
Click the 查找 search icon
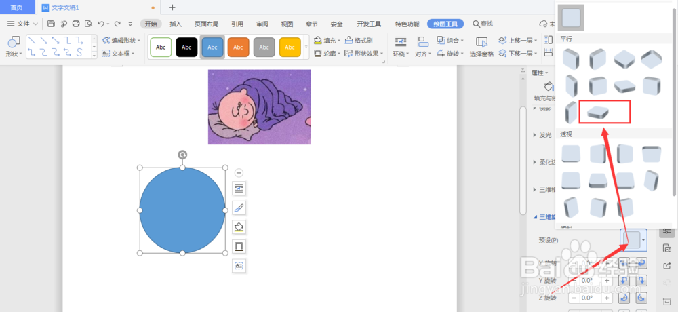pyautogui.click(x=476, y=24)
